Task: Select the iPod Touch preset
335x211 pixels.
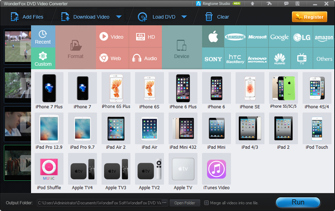Action: (x=317, y=132)
